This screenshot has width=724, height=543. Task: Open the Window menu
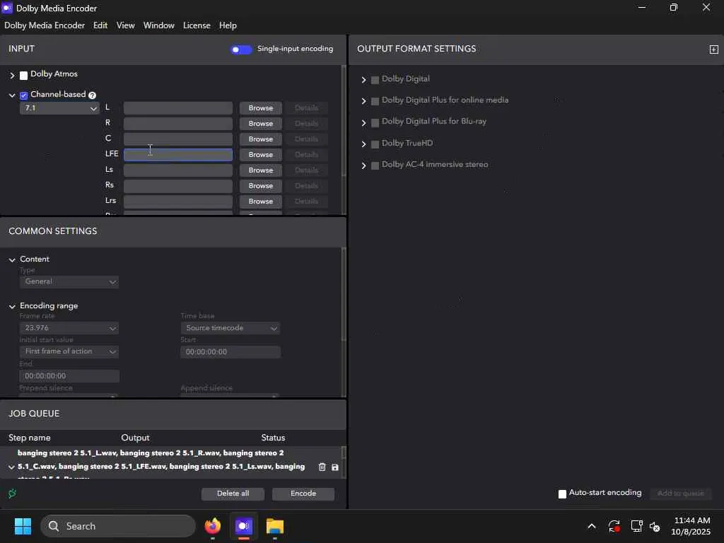pyautogui.click(x=159, y=25)
